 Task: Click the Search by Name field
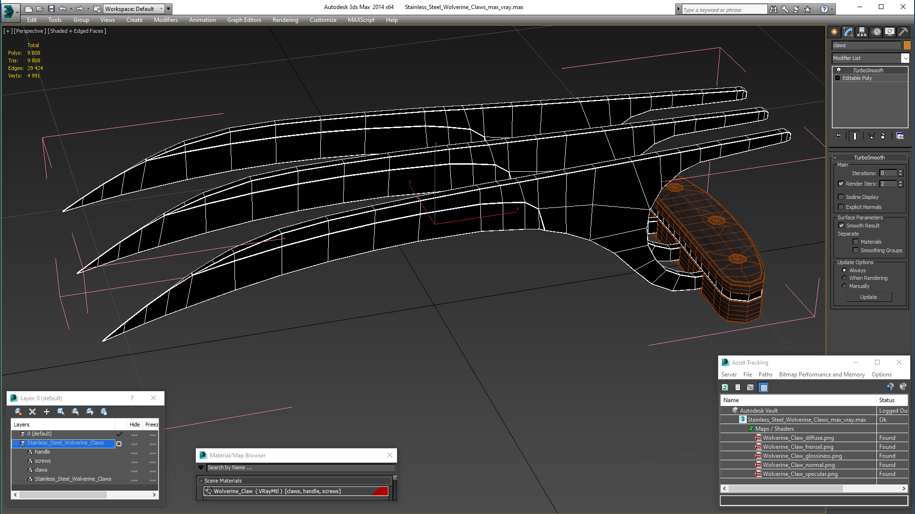301,468
